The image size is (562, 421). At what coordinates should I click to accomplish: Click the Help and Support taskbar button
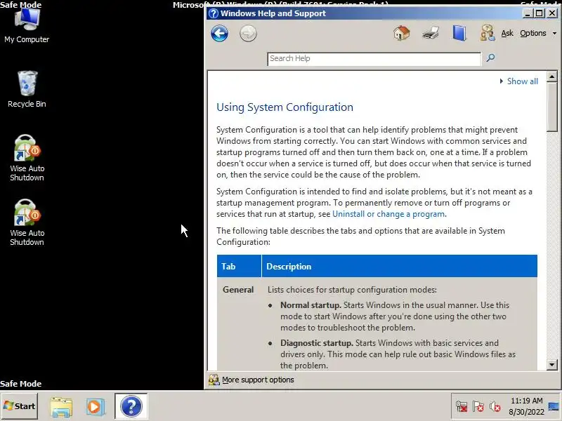click(x=131, y=406)
